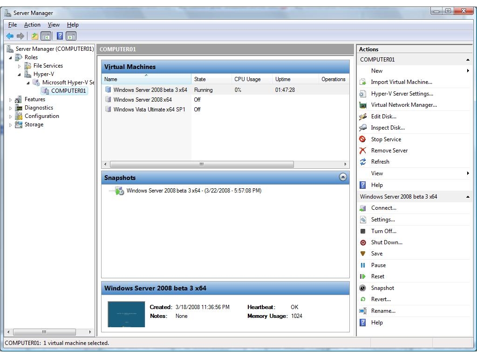Toggle the Show/Hide Action Pane icon
Screen dimensions: 477x358
[71, 36]
